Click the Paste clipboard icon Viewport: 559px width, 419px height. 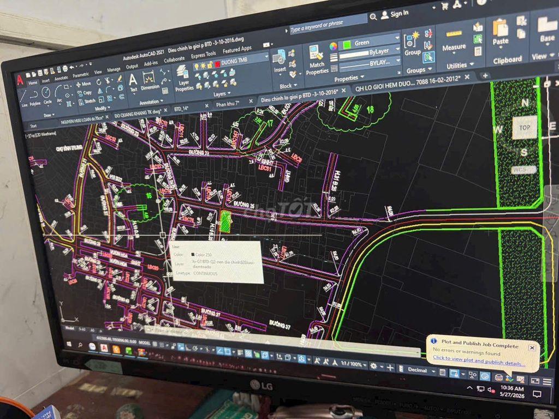(x=501, y=32)
